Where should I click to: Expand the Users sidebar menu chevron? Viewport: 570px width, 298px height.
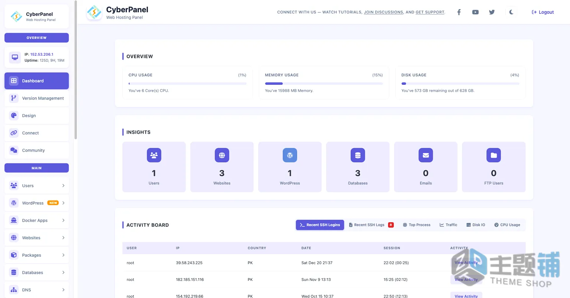[63, 185]
